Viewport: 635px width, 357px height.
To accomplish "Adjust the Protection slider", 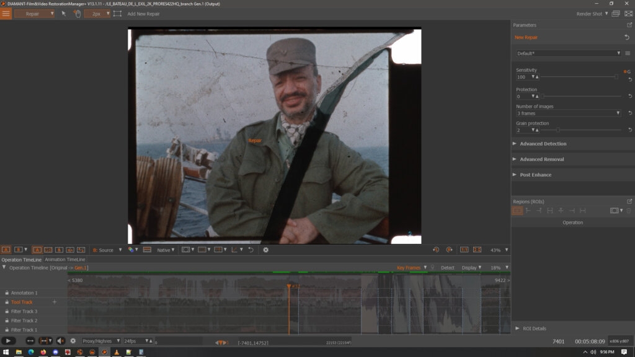I will click(x=581, y=96).
